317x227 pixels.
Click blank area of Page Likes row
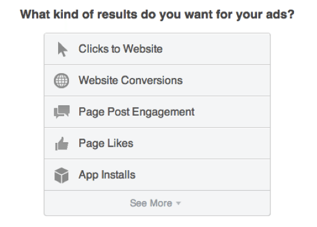tap(202, 143)
